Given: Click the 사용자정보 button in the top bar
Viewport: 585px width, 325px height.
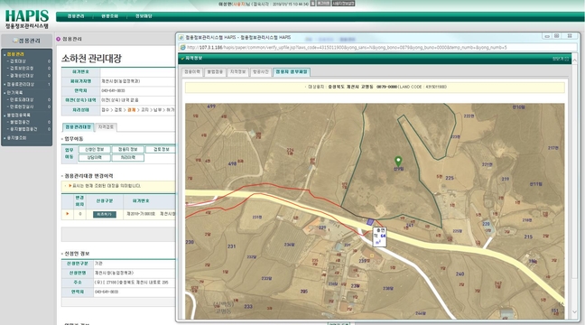Looking at the screenshot, I should click(343, 4).
